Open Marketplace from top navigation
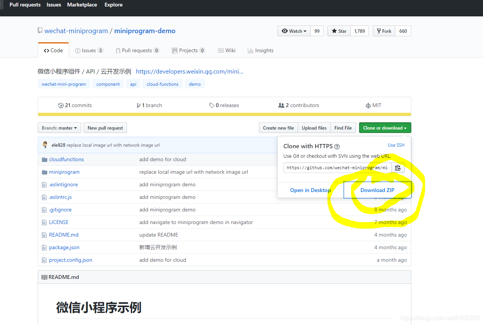Image resolution: width=483 pixels, height=325 pixels. tap(82, 5)
